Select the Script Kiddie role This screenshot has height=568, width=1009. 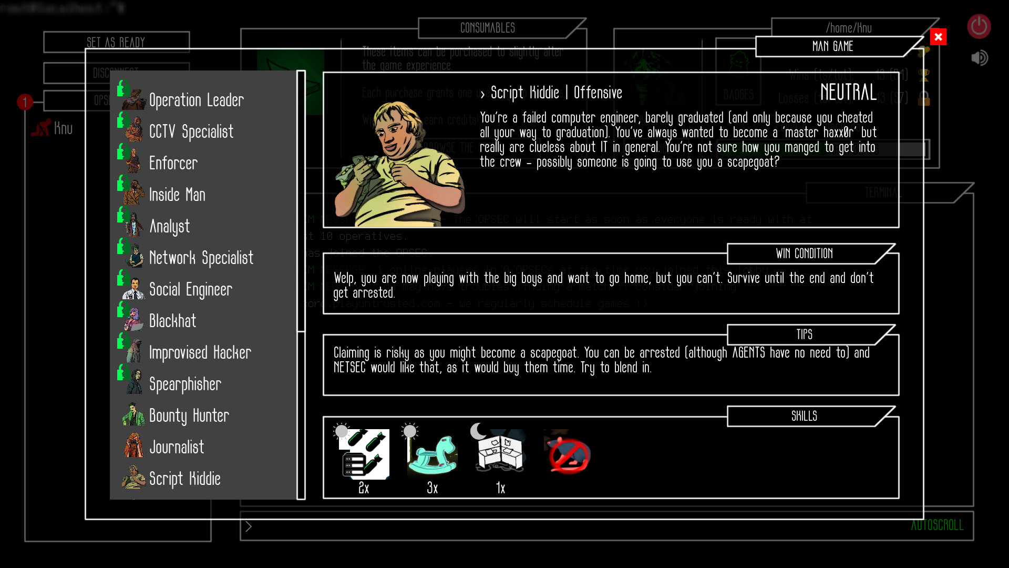click(x=184, y=478)
